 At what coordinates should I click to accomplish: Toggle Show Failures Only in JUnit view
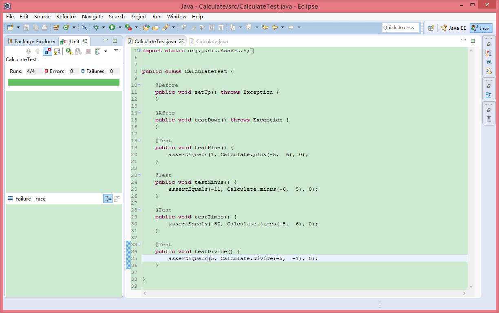pyautogui.click(x=47, y=51)
